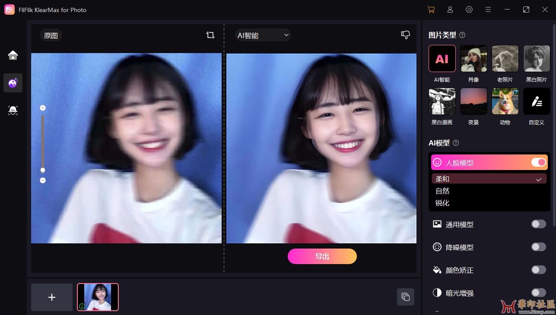Viewport: 556px width, 315px height.
Task: Click the crop icon above original image
Action: point(210,35)
